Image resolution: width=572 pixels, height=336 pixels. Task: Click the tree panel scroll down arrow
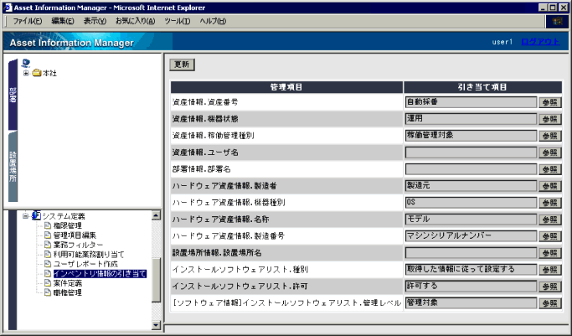click(x=156, y=325)
